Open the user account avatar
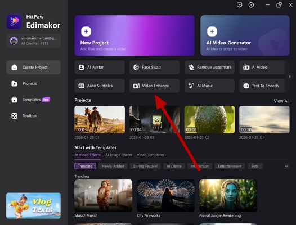The width and height of the screenshot is (296, 225). 14,40
